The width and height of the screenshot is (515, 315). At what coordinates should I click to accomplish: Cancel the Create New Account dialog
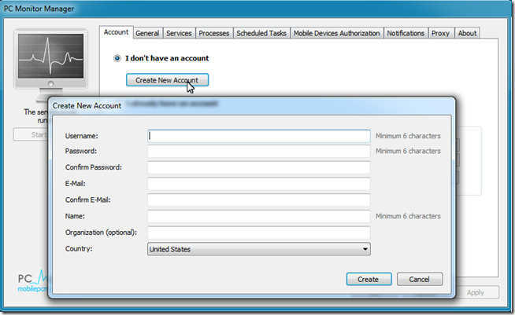coord(420,280)
